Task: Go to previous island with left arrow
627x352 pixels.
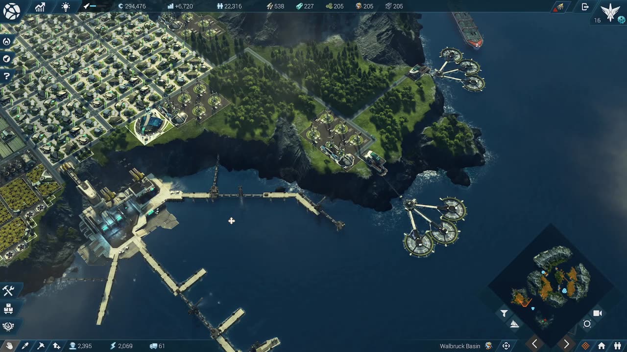Action: (534, 344)
